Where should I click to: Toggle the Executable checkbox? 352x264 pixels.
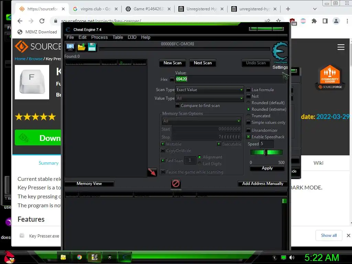[x=219, y=144]
